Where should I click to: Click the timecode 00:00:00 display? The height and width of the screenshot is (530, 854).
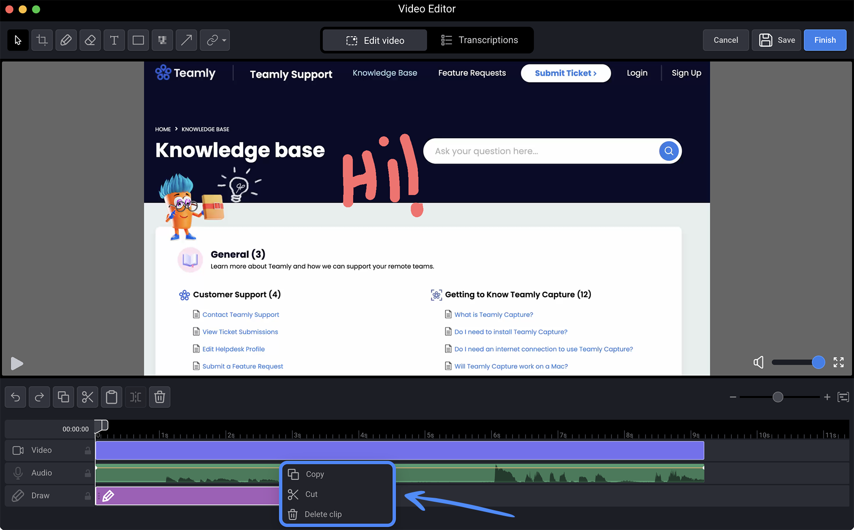point(76,429)
